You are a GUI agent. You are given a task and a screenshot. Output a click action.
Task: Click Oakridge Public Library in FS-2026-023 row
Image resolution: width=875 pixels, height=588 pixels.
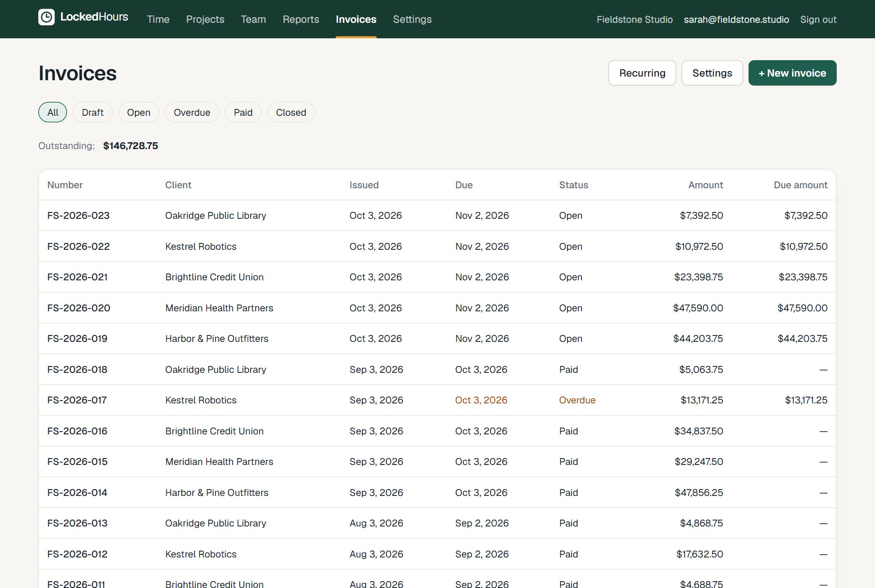[216, 216]
